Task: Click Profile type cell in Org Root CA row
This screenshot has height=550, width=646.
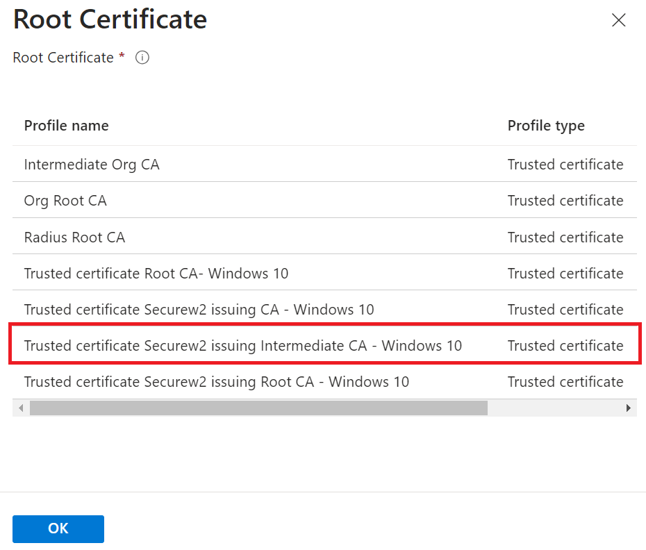Action: 565,201
